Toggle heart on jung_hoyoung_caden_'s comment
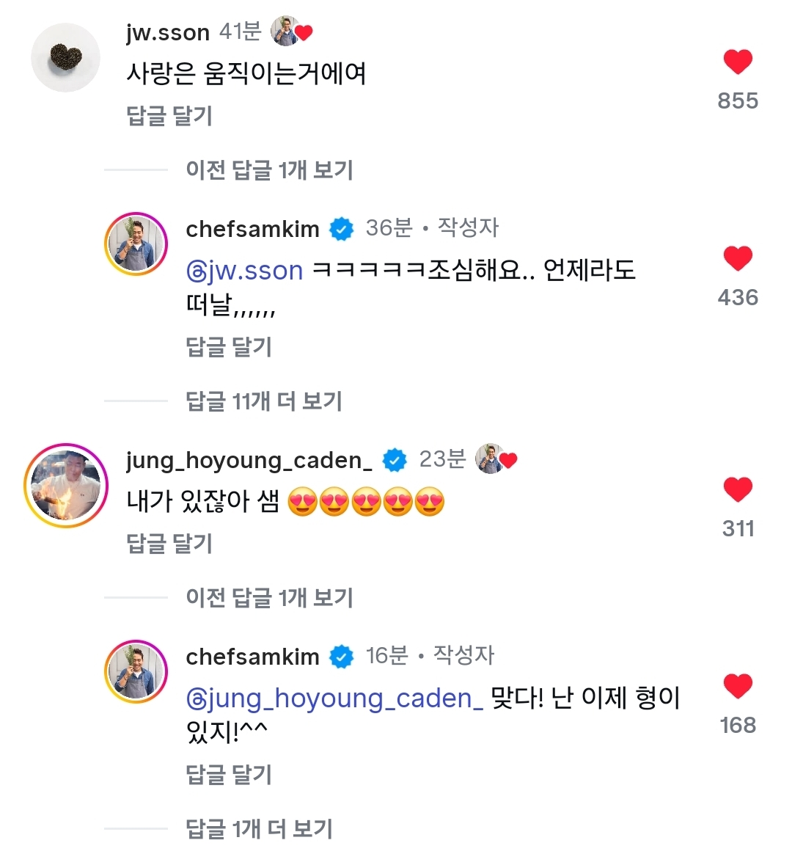The width and height of the screenshot is (792, 865). (x=738, y=490)
